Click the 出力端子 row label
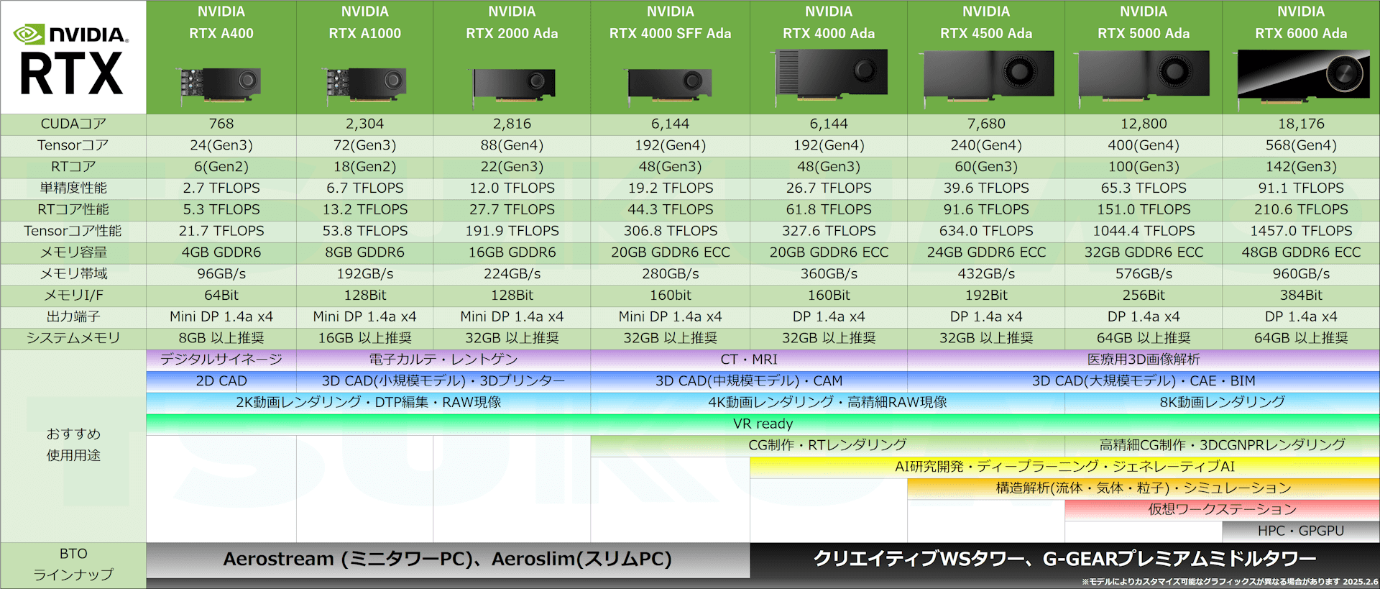 point(73,316)
